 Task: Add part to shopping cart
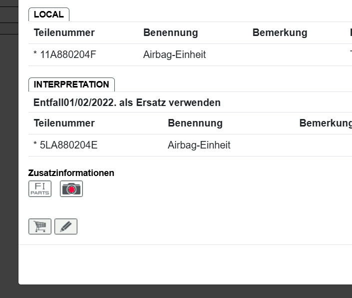pos(40,226)
